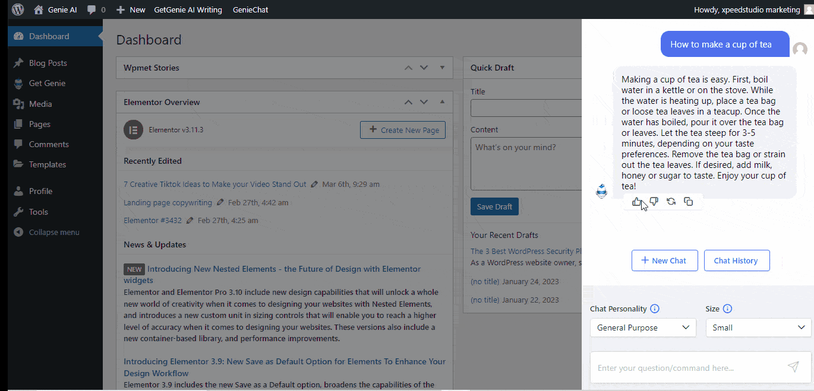The height and width of the screenshot is (391, 814).
Task: Click the thumbs up icon on response
Action: coord(637,202)
